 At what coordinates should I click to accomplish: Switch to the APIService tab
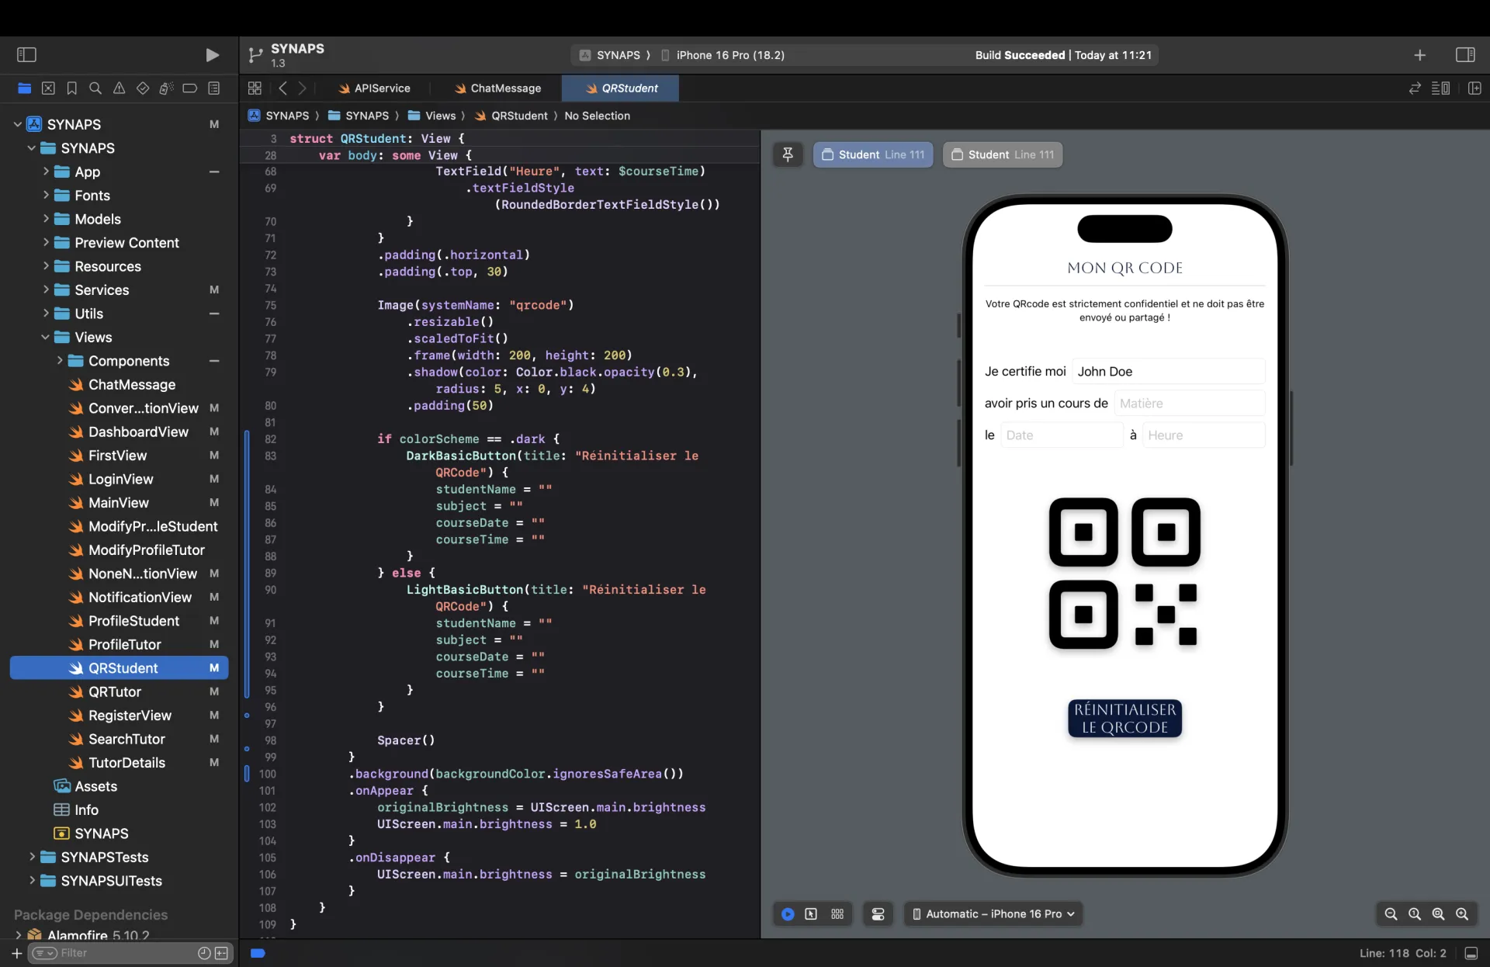click(x=373, y=88)
